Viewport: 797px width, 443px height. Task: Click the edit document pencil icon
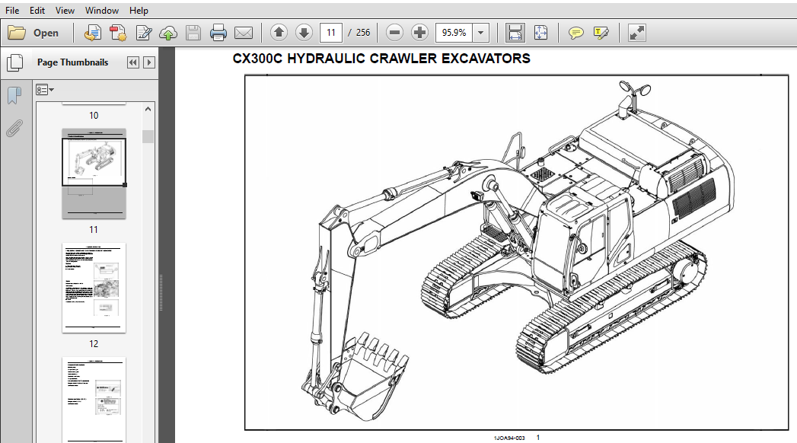point(144,33)
